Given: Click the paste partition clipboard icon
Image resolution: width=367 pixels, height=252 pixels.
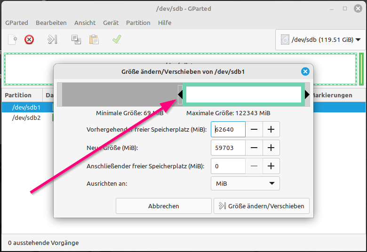Looking at the screenshot, I should pyautogui.click(x=94, y=39).
